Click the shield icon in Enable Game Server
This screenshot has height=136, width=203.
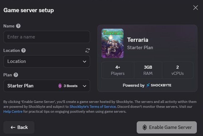145,127
